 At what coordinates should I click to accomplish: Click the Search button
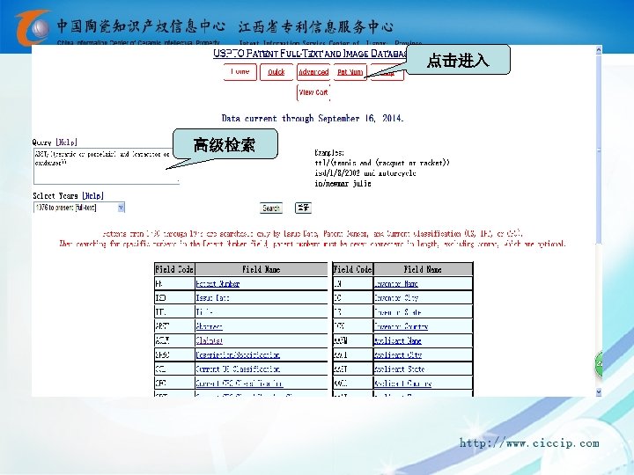pos(271,208)
